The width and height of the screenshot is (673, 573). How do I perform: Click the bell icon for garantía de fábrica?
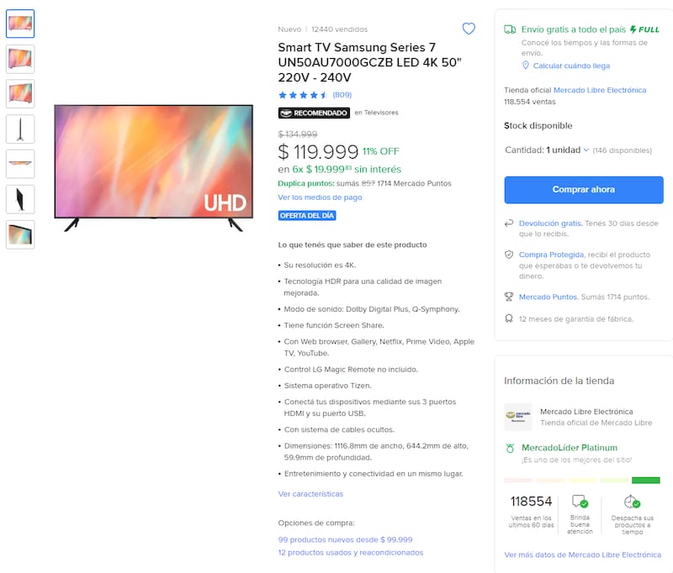508,318
